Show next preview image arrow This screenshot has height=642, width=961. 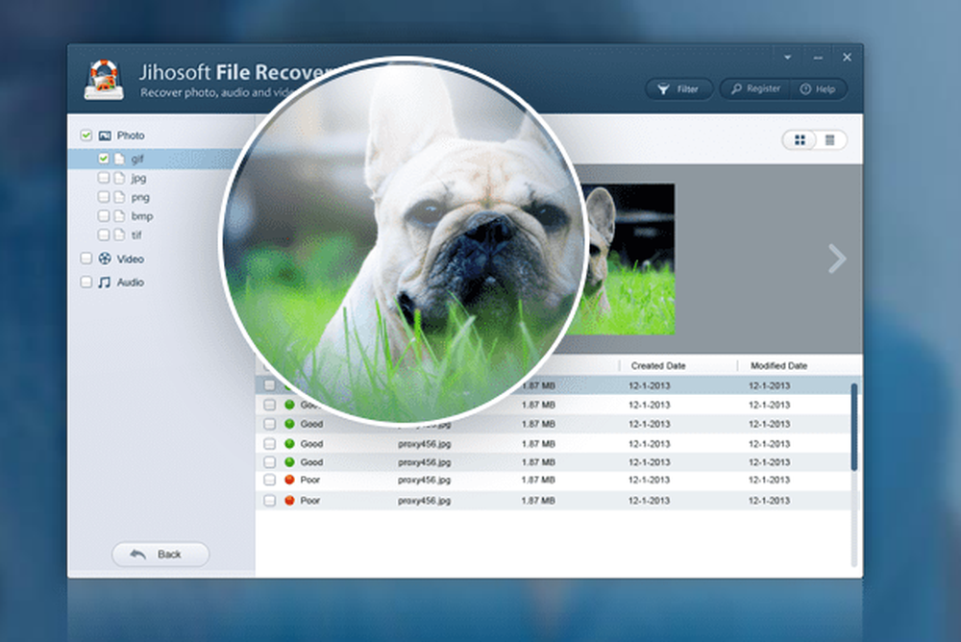click(837, 259)
